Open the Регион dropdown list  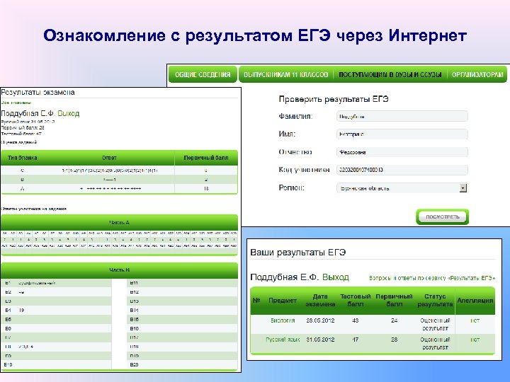click(x=402, y=187)
